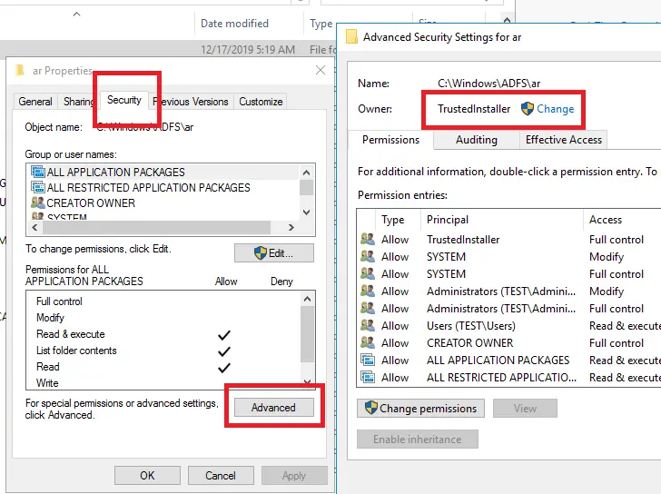661x494 pixels.
Task: Select CREATOR OWNER in group list
Action: coord(164,203)
